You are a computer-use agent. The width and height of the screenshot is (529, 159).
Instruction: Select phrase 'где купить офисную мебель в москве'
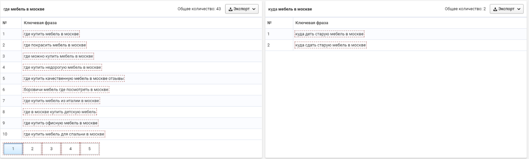tap(61, 123)
